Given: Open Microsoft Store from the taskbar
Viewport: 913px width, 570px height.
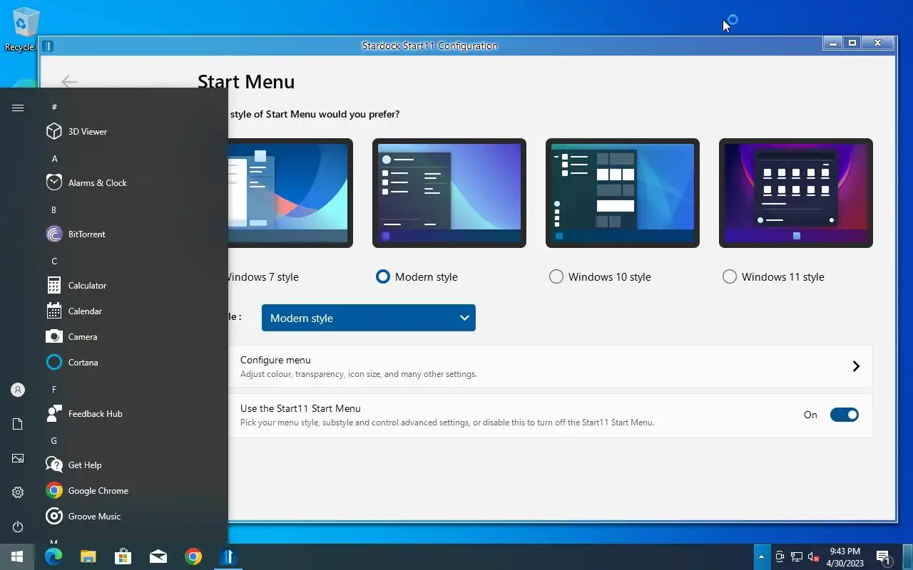Looking at the screenshot, I should 123,556.
